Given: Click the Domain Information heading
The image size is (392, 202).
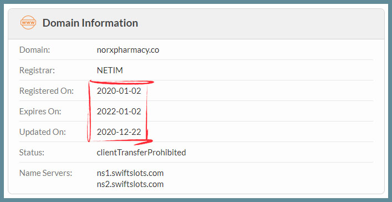Looking at the screenshot, I should (90, 23).
